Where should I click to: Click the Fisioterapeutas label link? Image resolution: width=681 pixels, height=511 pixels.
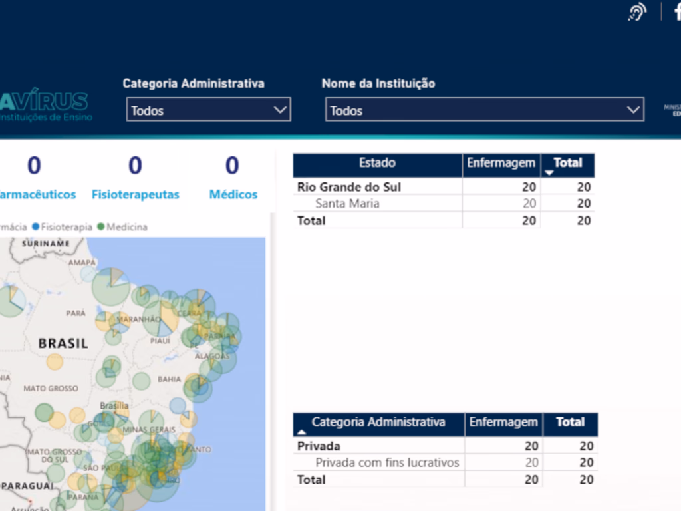click(135, 194)
